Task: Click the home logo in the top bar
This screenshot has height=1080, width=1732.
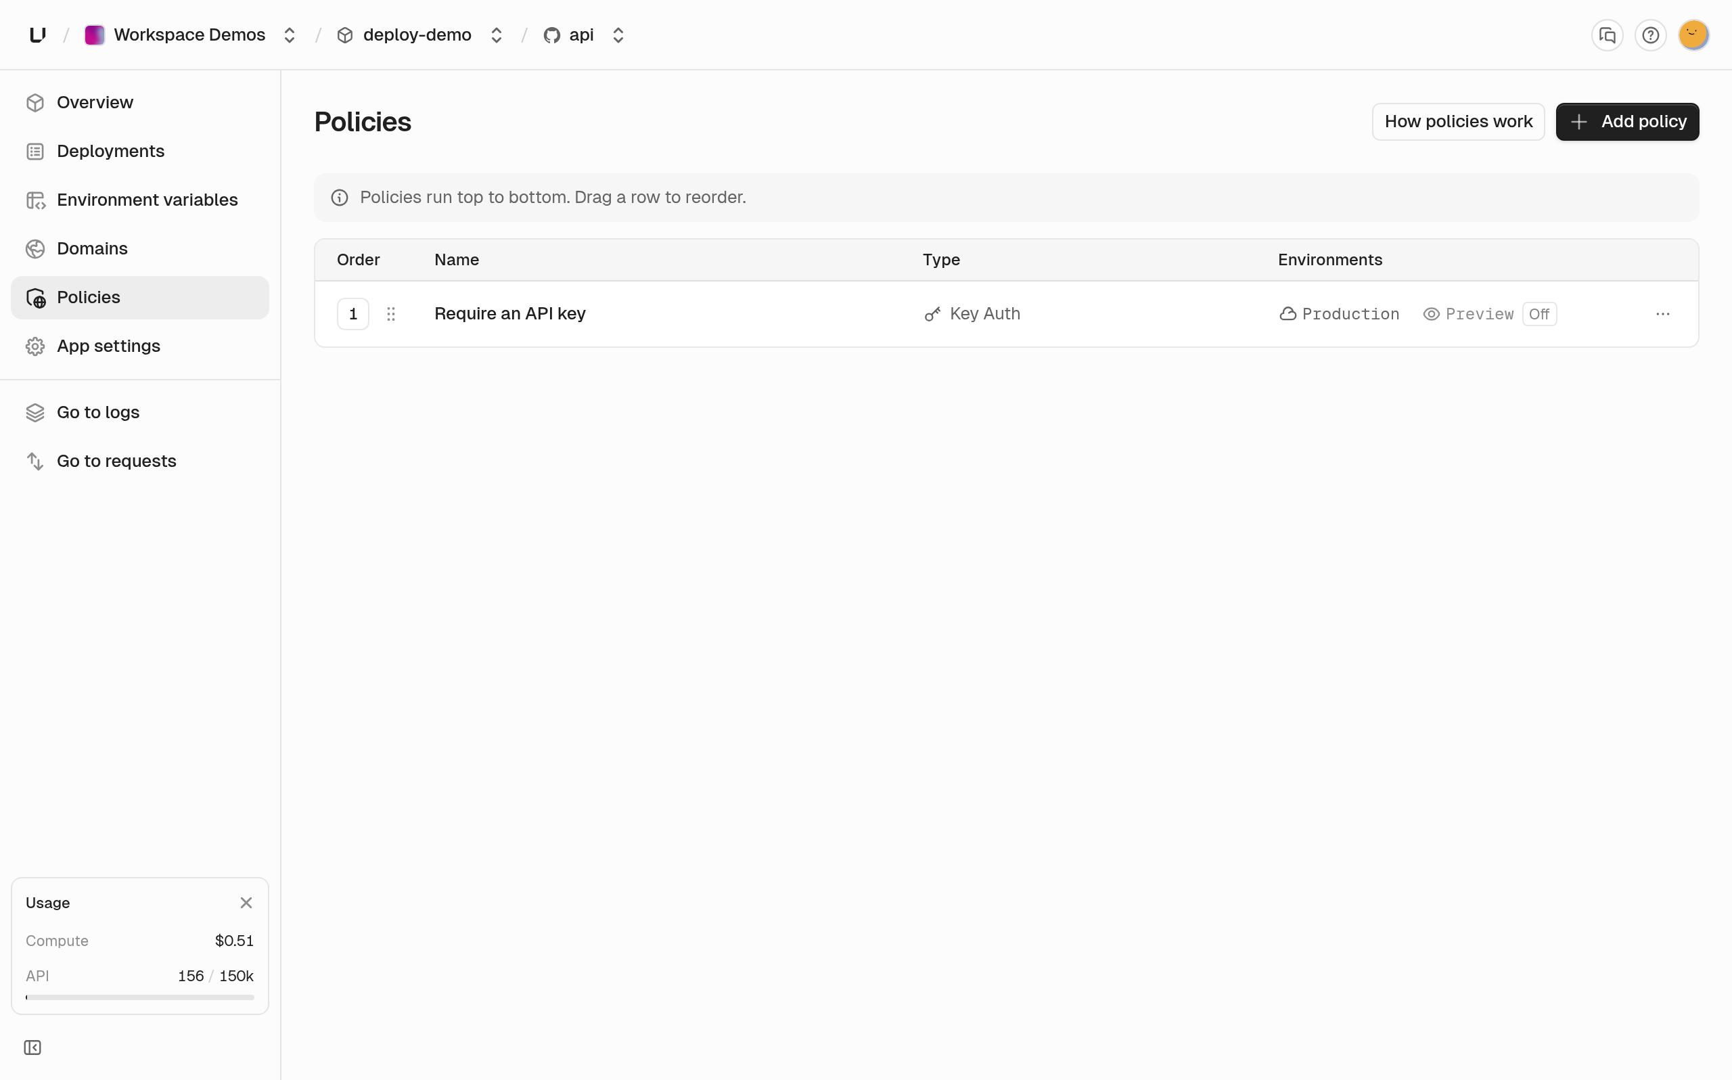Action: (x=38, y=35)
